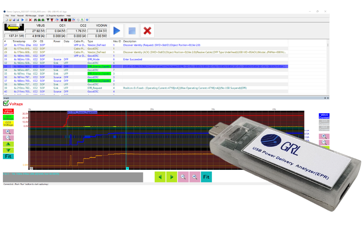
Task: Click the power reading 137.31 [W] field
Action: [x=15, y=36]
